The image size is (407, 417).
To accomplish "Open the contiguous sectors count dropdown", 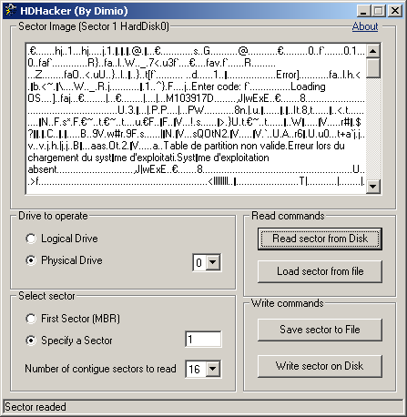I will tap(213, 369).
